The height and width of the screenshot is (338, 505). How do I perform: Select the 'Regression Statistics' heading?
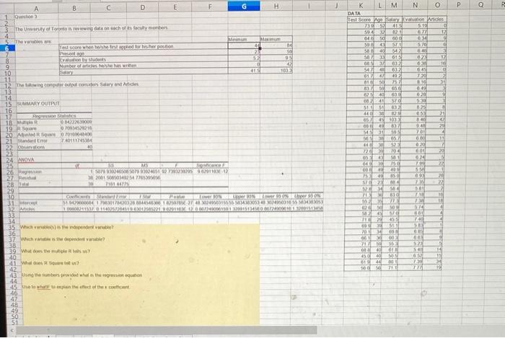tap(54, 116)
